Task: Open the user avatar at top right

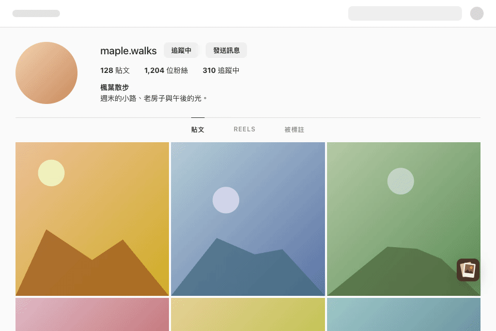Action: [x=476, y=13]
